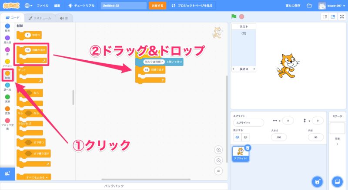Click the choose sprite cat button
Viewport: 348px width, 190px height.
pyautogui.click(x=318, y=181)
